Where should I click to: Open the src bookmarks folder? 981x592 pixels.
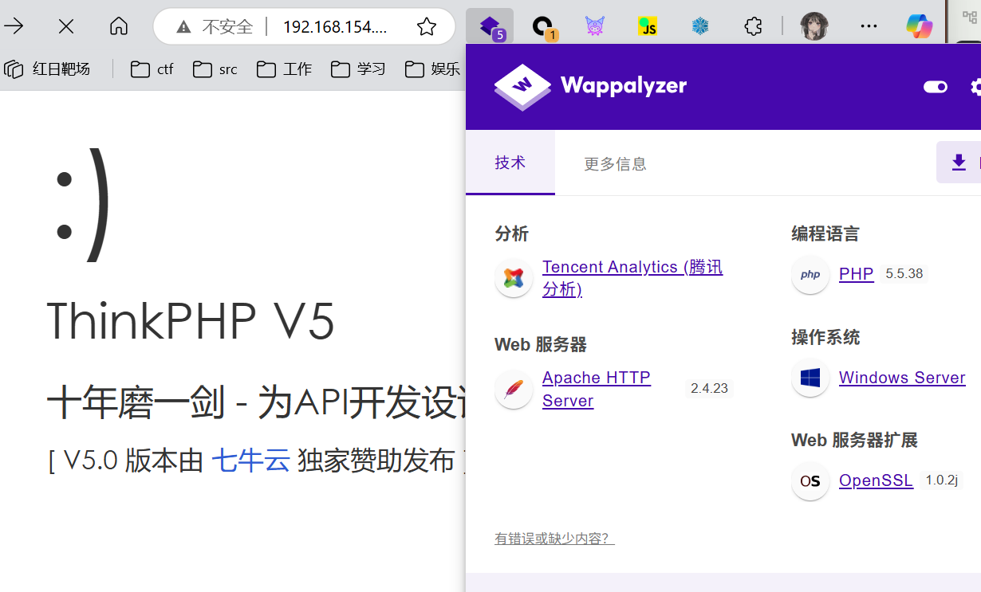[215, 69]
